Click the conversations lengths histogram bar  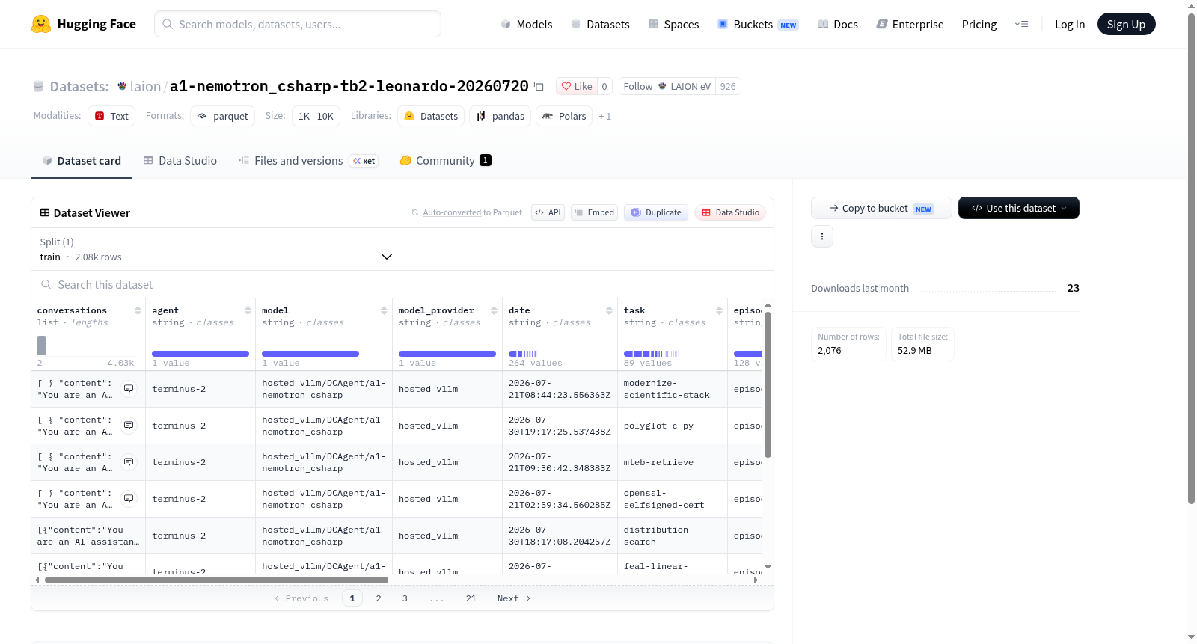click(x=42, y=346)
